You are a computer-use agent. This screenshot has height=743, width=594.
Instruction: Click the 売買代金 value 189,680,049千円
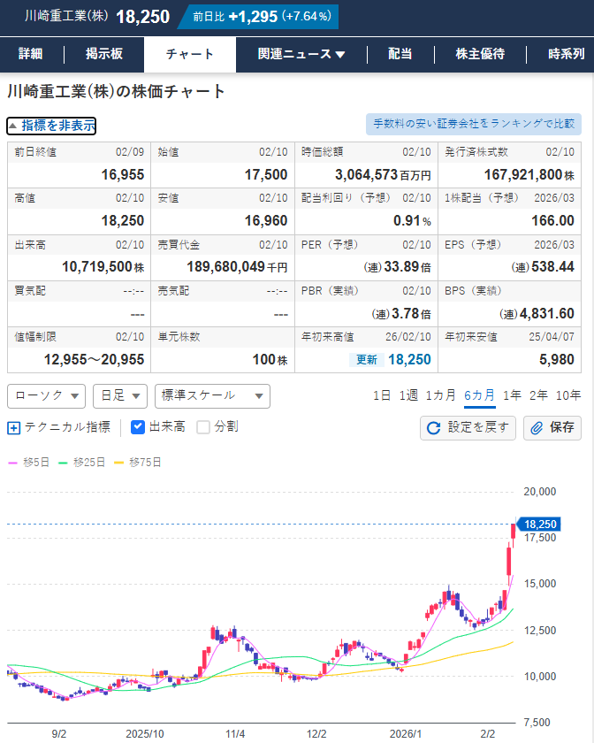(x=237, y=267)
